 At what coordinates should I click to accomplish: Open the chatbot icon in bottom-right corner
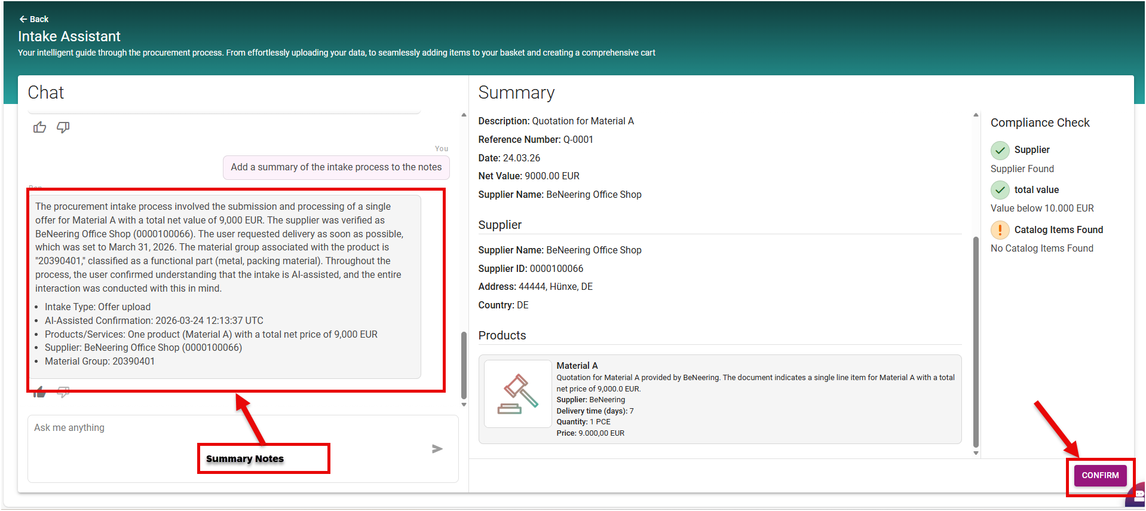(x=1137, y=496)
